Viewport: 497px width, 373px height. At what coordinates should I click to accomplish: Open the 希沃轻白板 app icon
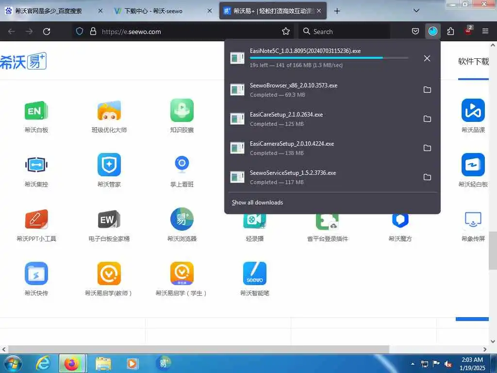473,165
